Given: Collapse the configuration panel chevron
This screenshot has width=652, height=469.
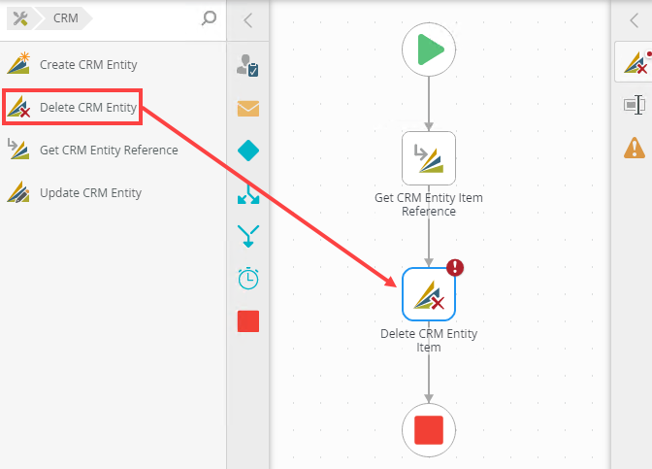Looking at the screenshot, I should pyautogui.click(x=635, y=20).
